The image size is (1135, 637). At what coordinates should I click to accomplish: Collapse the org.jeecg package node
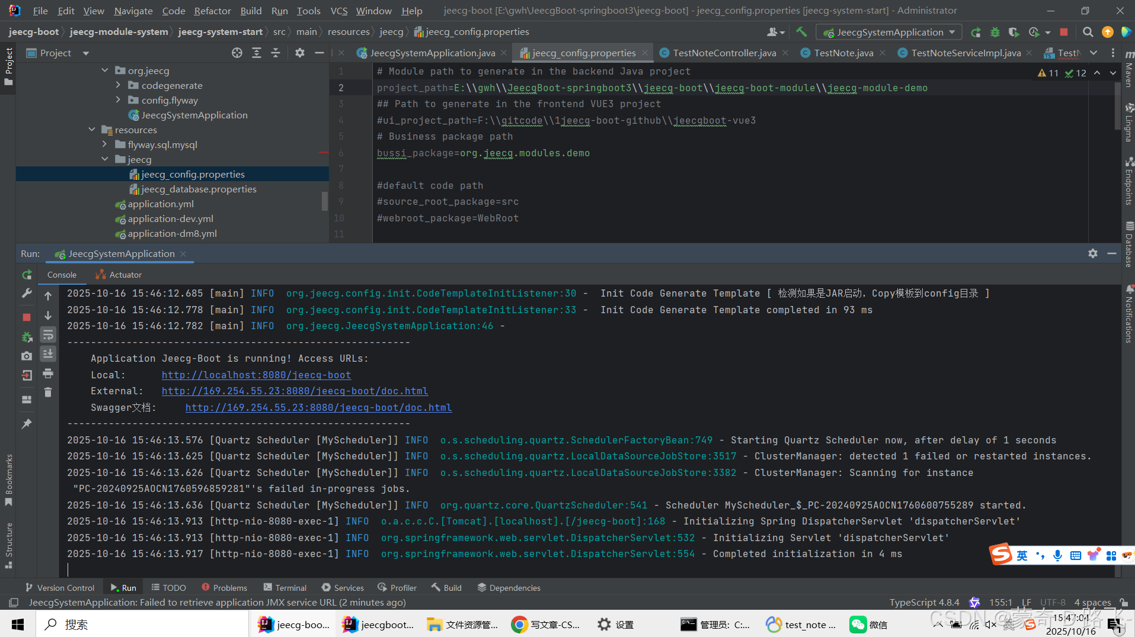[x=105, y=70]
